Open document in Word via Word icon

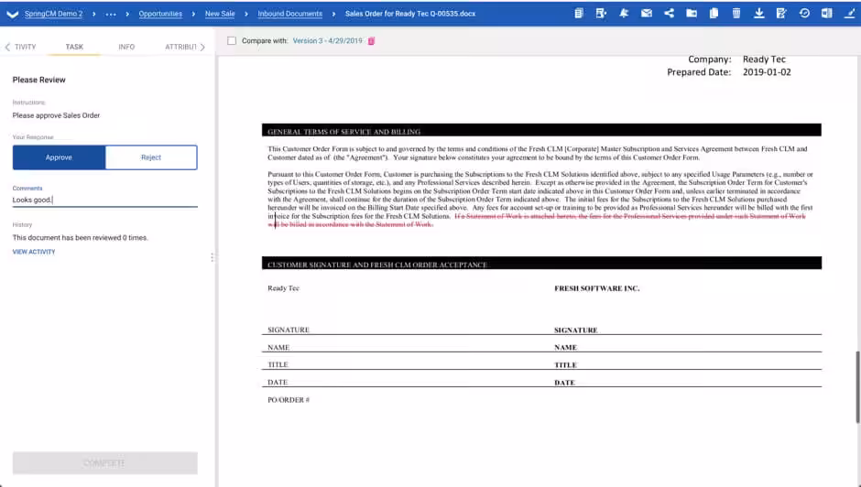[826, 13]
